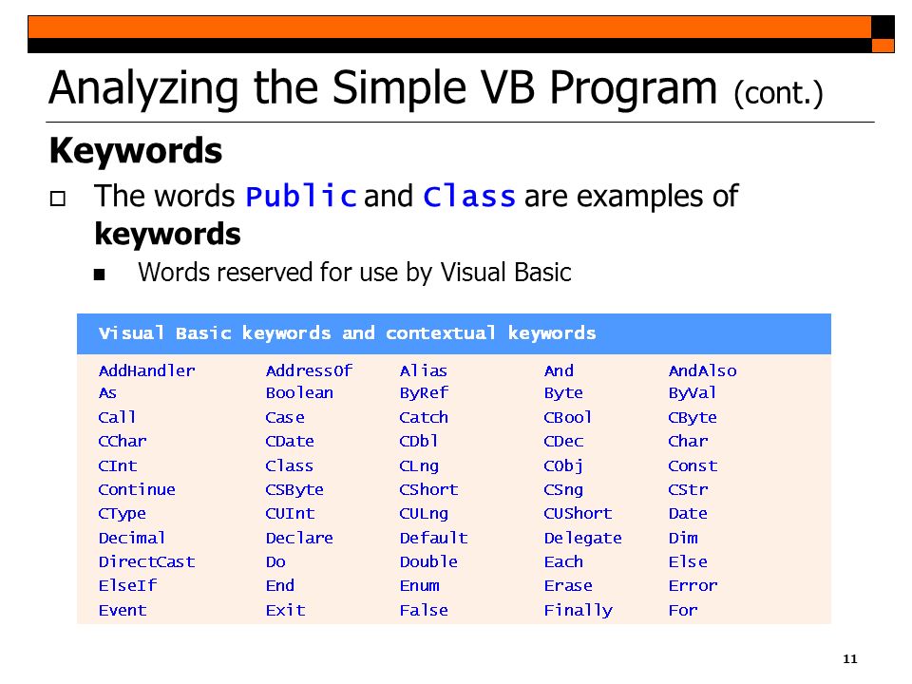The height and width of the screenshot is (684, 912).
Task: Select the 'AndAlso' keyword
Action: pos(703,371)
